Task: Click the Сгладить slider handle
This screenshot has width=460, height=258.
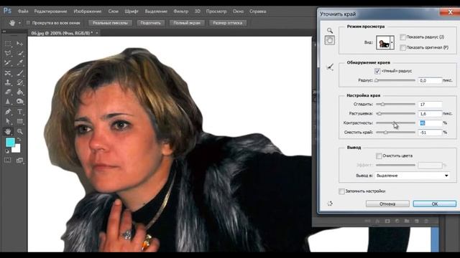Action: pyautogui.click(x=382, y=104)
